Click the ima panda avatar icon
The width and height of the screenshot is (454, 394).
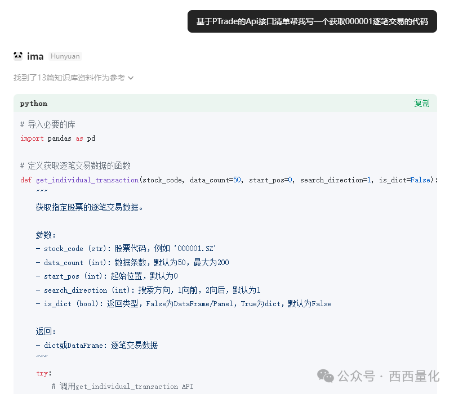(x=18, y=56)
